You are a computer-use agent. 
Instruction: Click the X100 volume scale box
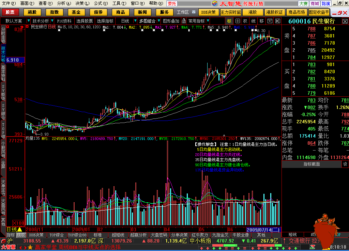pos(18,223)
